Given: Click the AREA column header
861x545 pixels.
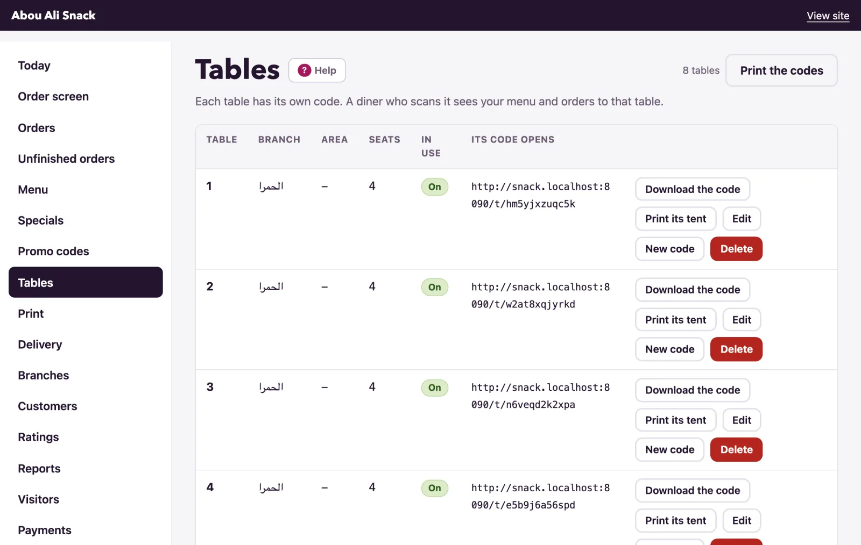Looking at the screenshot, I should pyautogui.click(x=335, y=140).
